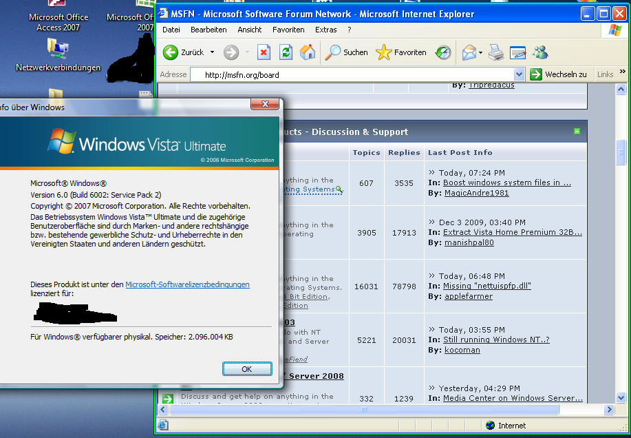Click the vertical scrollbar down arrow
631x438 pixels.
[621, 398]
